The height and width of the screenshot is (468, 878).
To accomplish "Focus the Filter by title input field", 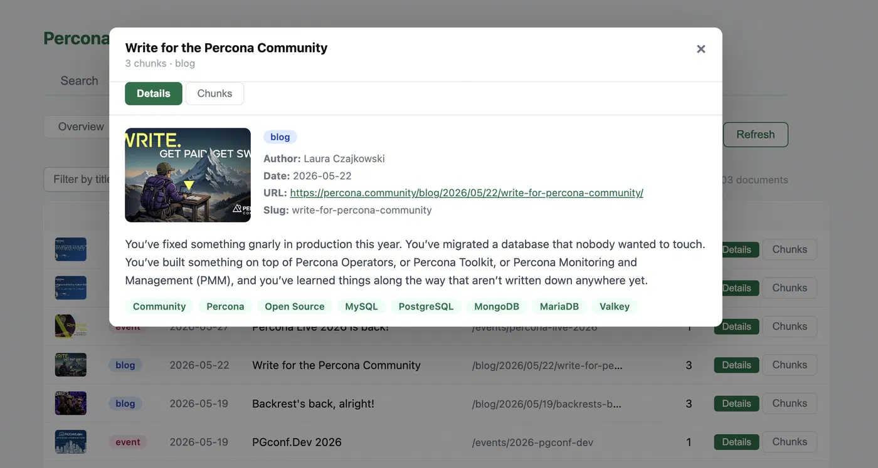I will click(x=78, y=179).
